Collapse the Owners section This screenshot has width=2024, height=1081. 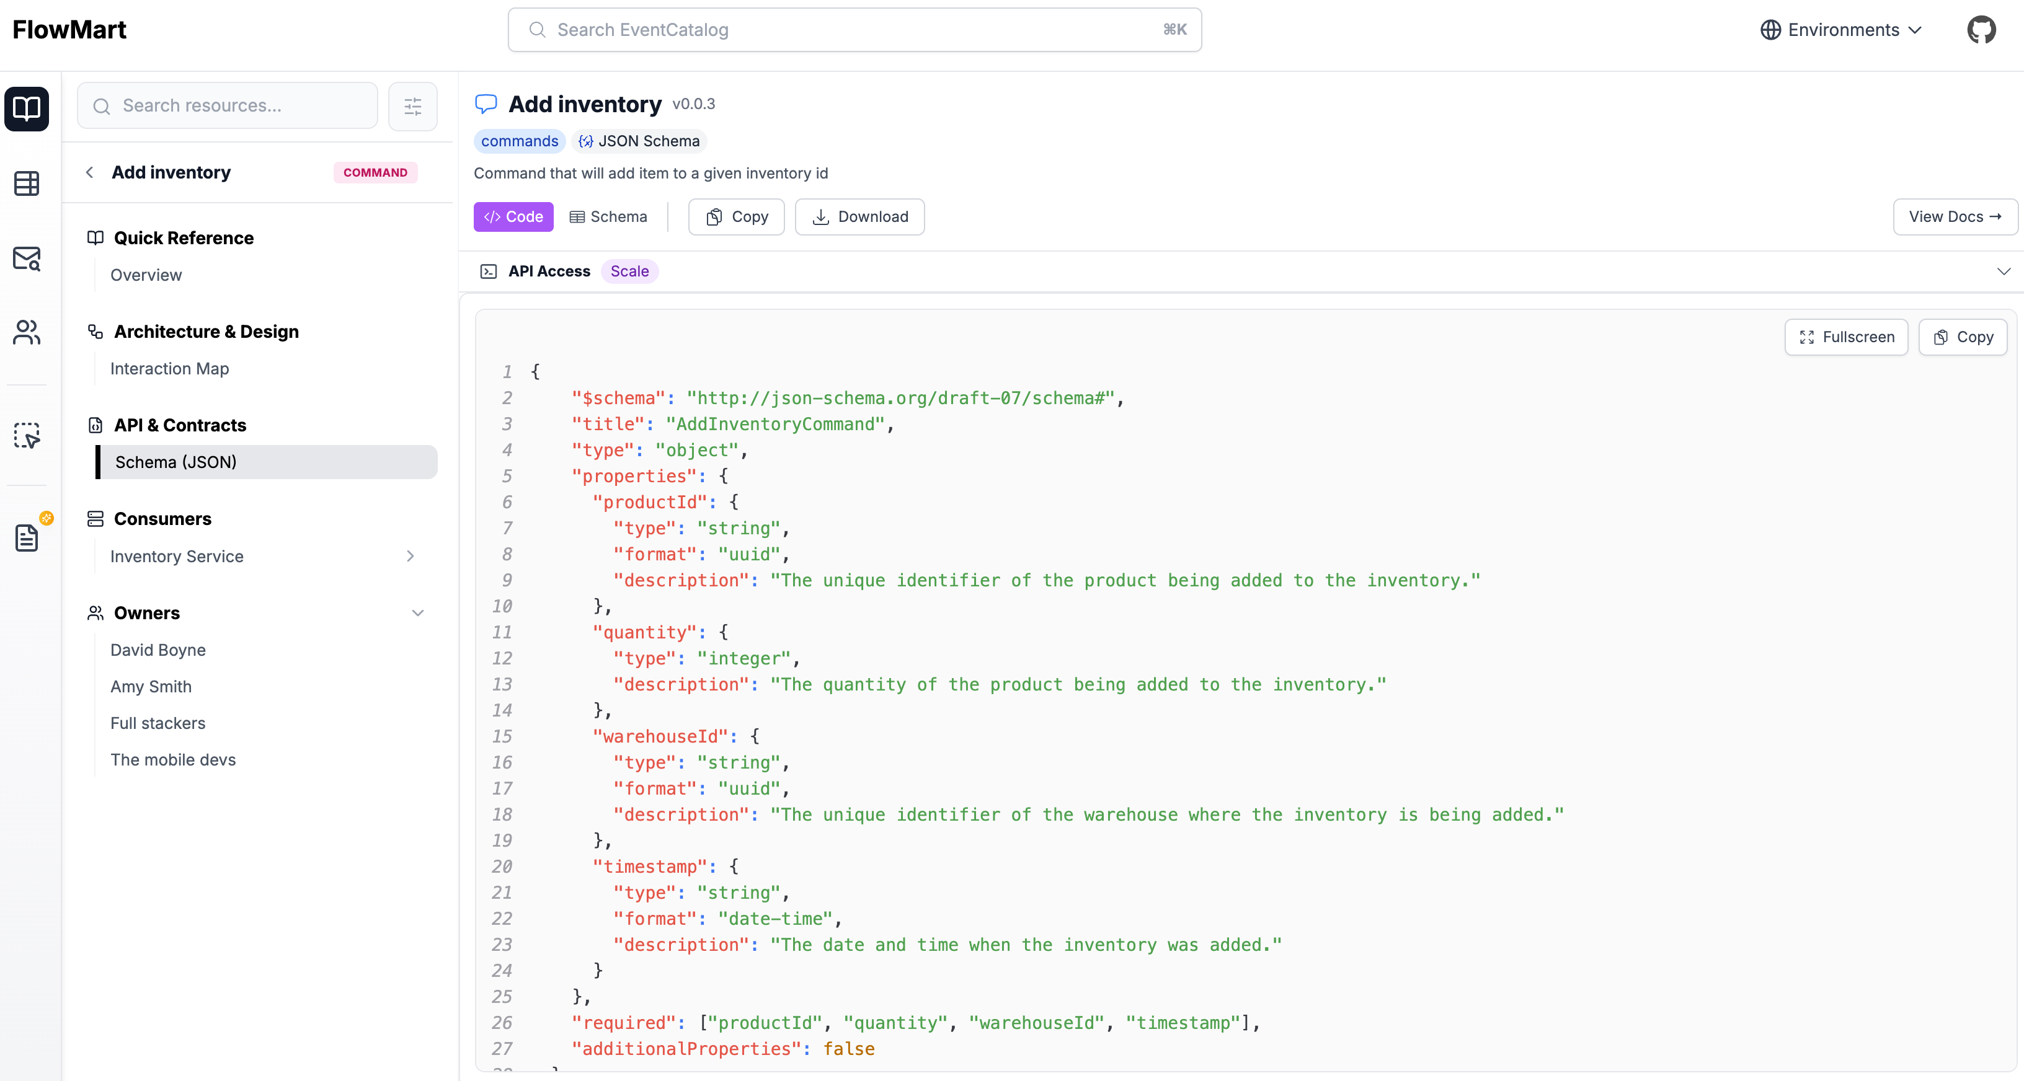point(417,613)
